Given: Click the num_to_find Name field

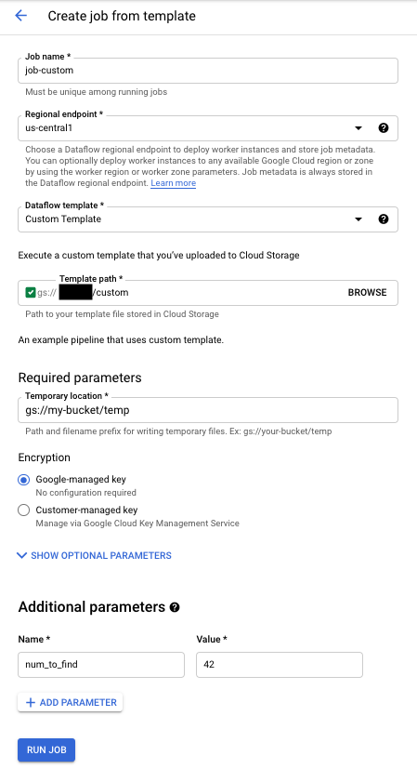Looking at the screenshot, I should pyautogui.click(x=101, y=665).
